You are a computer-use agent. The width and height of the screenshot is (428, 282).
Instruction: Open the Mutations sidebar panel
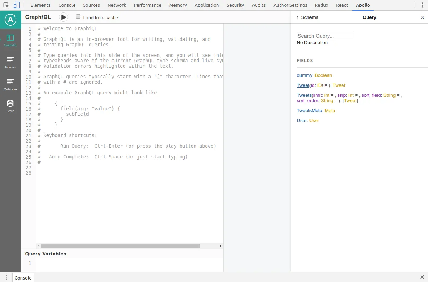click(x=10, y=85)
